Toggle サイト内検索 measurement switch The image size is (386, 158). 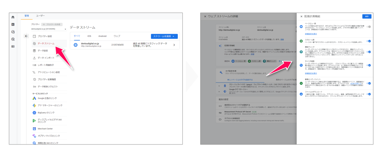[369, 65]
